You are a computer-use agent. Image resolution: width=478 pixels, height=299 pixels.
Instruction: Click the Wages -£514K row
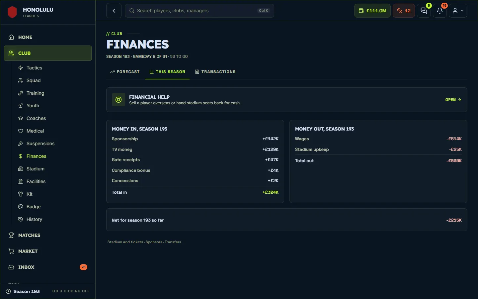coord(378,139)
